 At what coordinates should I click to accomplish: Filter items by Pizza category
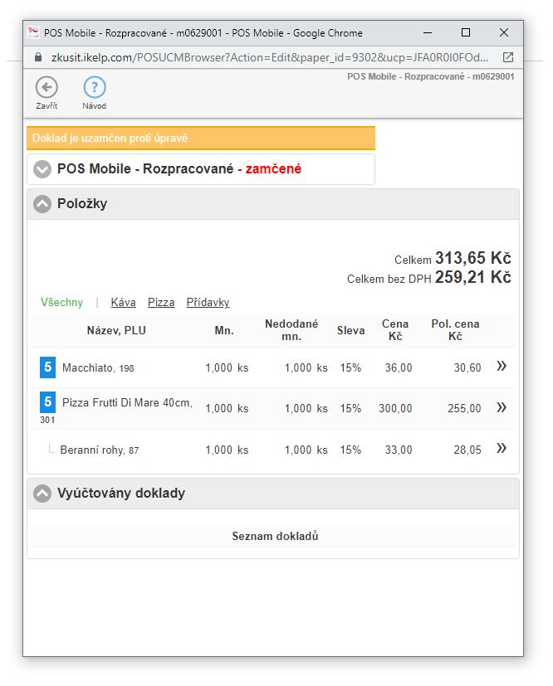[x=161, y=303]
